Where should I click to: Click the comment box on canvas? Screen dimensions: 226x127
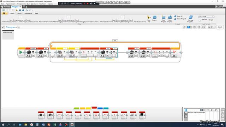tap(8, 35)
